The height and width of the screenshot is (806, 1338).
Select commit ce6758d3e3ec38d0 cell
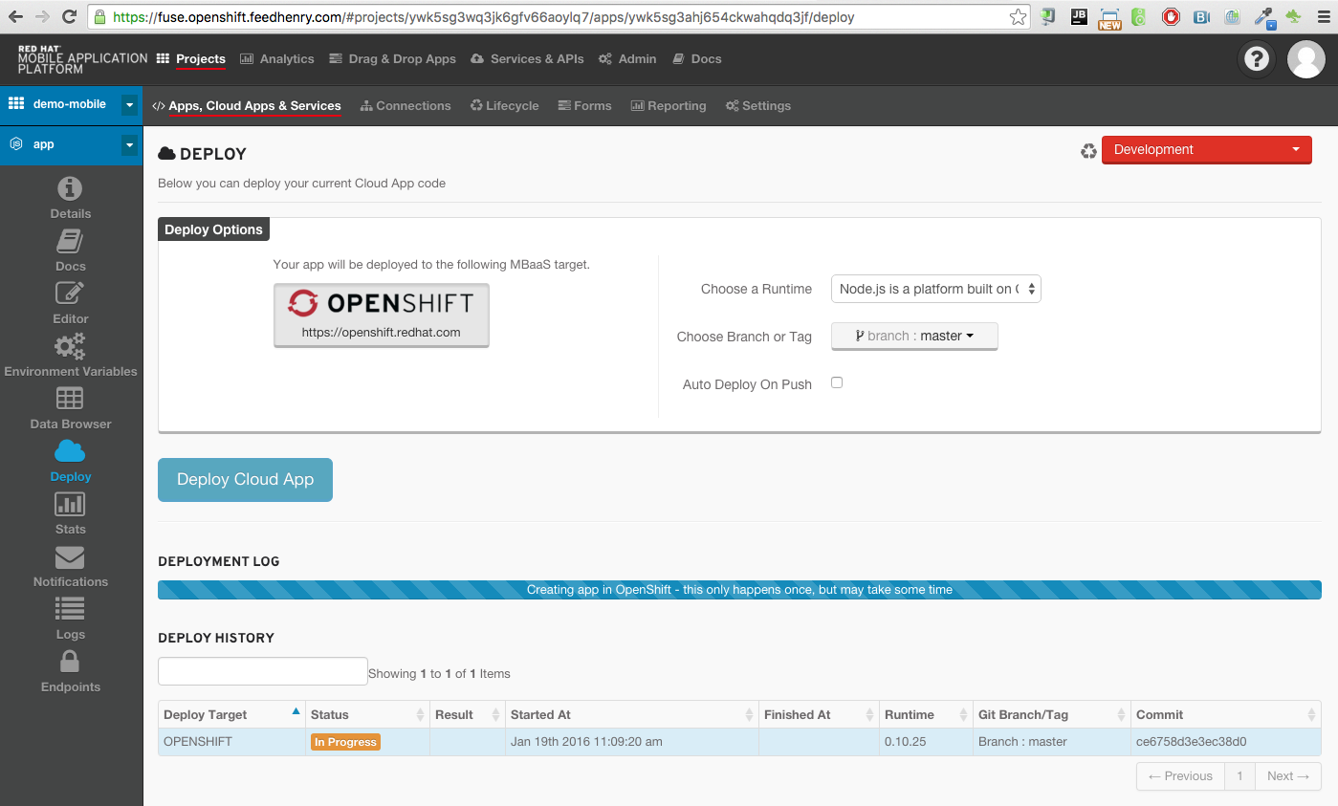1226,742
